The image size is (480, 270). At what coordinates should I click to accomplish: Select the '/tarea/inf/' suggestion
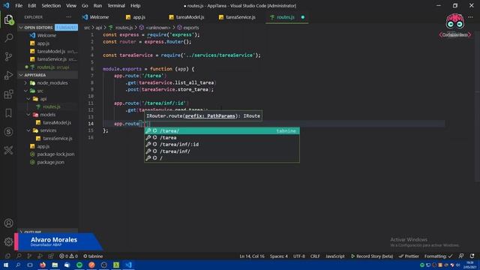(222, 151)
